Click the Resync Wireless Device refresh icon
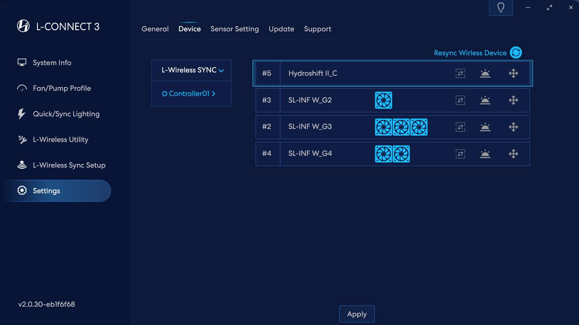Viewport: 579px width, 325px height. (516, 52)
